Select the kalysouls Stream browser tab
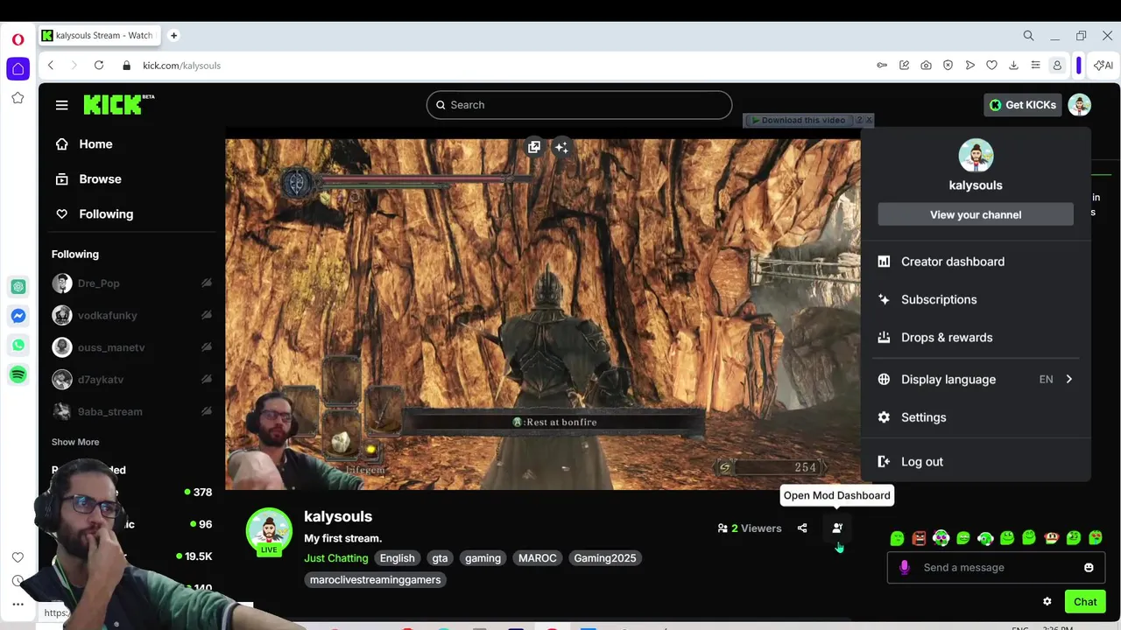1121x630 pixels. click(x=101, y=36)
